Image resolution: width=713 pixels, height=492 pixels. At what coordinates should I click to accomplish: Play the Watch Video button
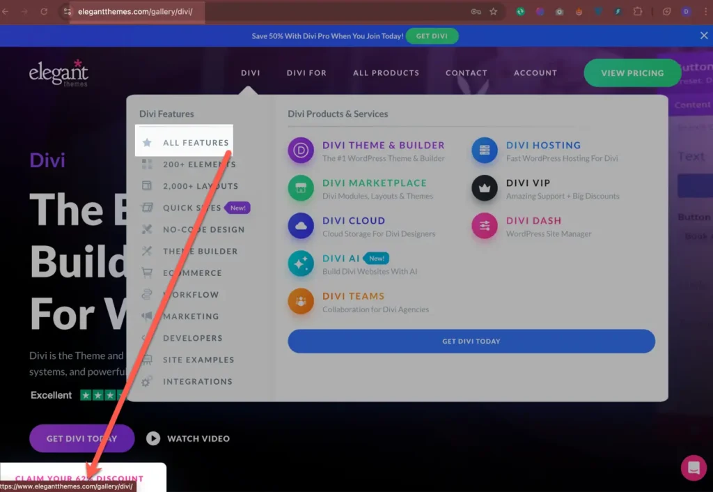click(x=188, y=438)
